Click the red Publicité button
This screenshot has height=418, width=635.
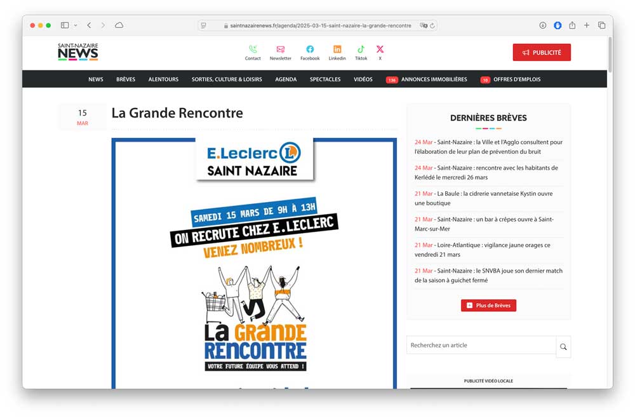(x=542, y=52)
